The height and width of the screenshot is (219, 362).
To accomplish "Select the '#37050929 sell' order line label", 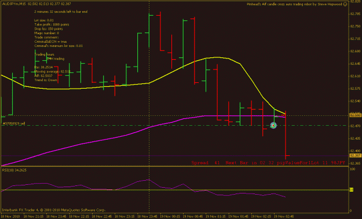I will click(14, 123).
